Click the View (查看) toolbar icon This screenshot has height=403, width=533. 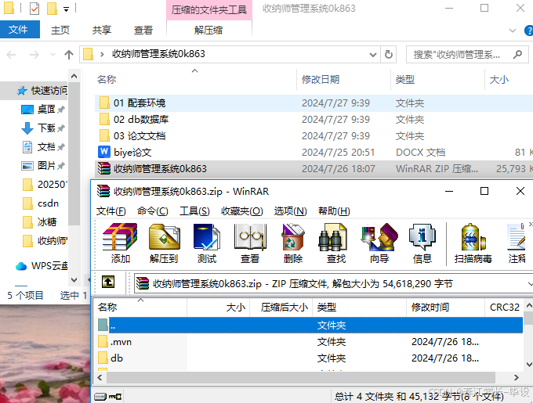pyautogui.click(x=250, y=243)
